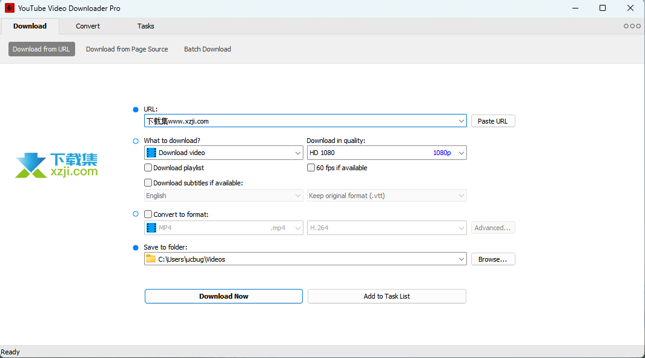Switch to the Convert tab
The image size is (645, 358).
click(88, 26)
